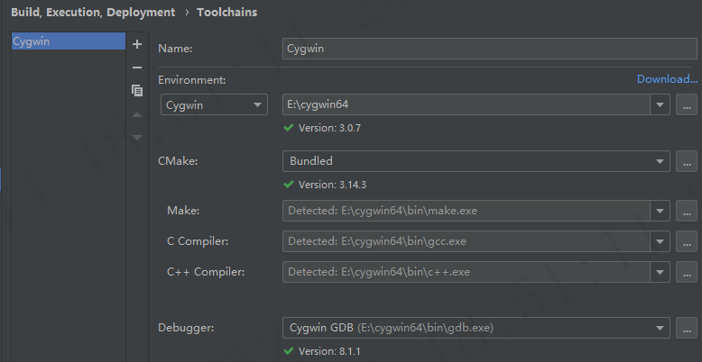Browse for the CMake executable

(687, 161)
